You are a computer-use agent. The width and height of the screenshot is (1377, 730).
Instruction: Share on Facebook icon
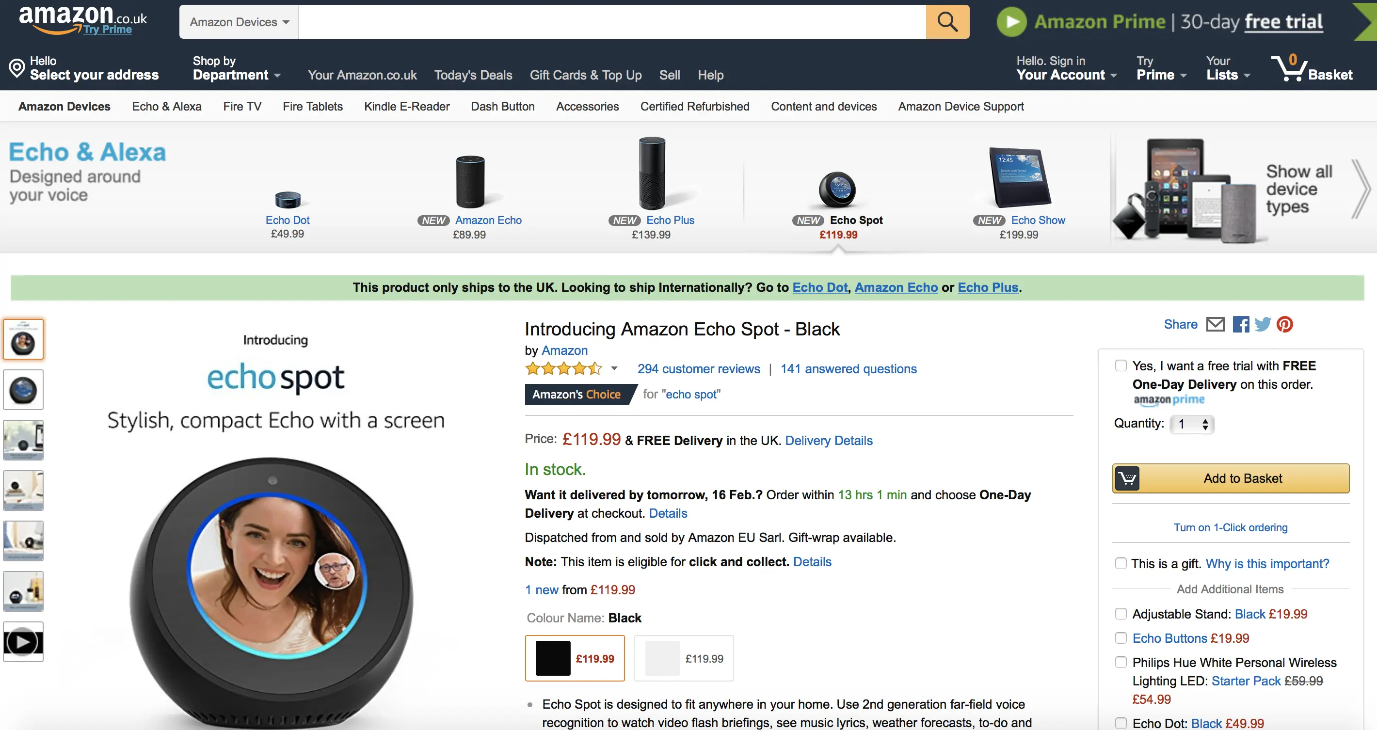(x=1241, y=324)
